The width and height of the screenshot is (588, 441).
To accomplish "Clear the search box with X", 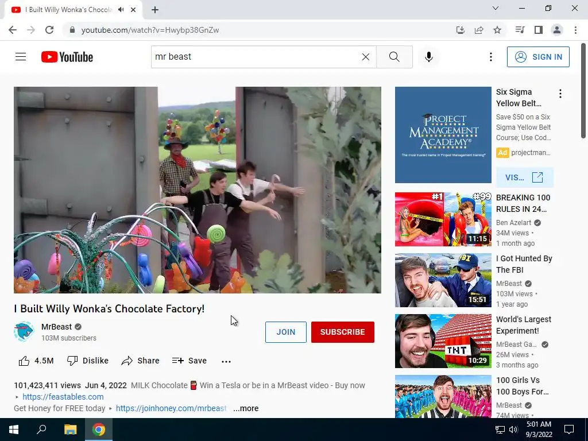I will pos(366,57).
